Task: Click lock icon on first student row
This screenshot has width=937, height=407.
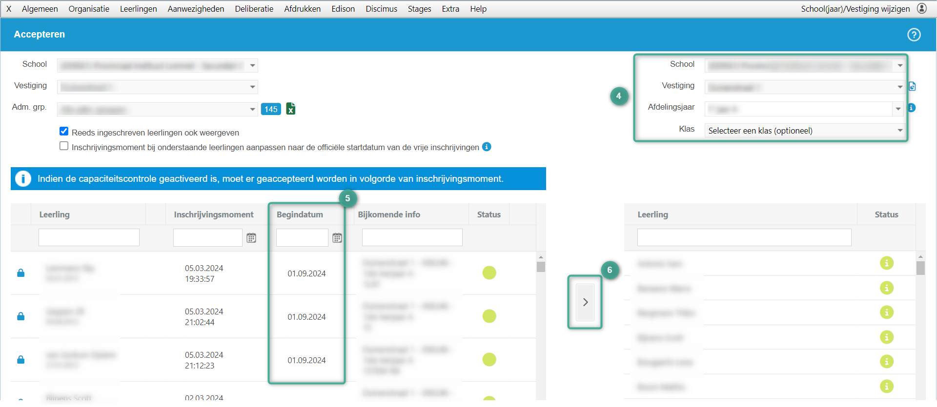Action: tap(21, 273)
